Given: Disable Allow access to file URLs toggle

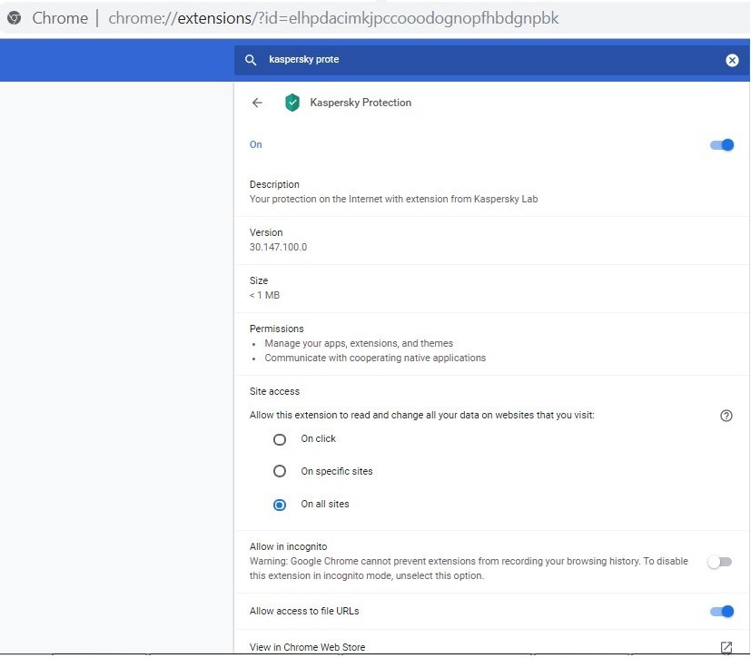Looking at the screenshot, I should pyautogui.click(x=722, y=611).
